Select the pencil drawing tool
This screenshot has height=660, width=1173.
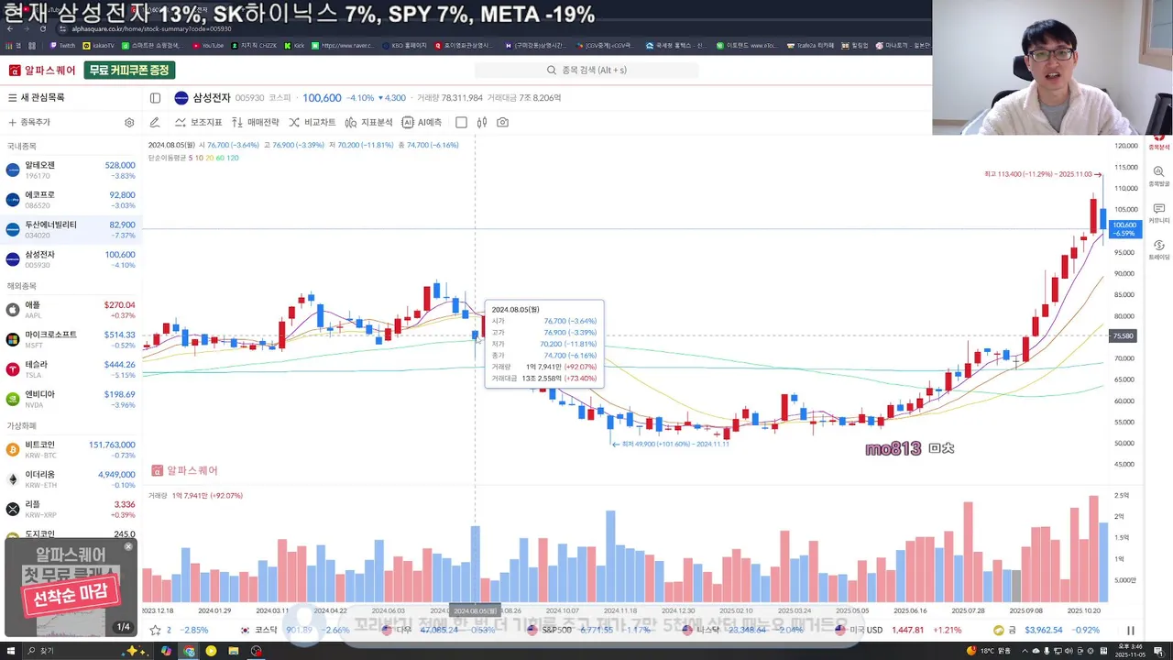[x=155, y=122]
